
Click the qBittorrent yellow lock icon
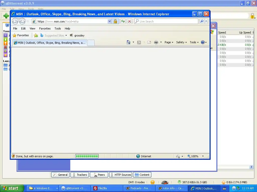(252, 16)
